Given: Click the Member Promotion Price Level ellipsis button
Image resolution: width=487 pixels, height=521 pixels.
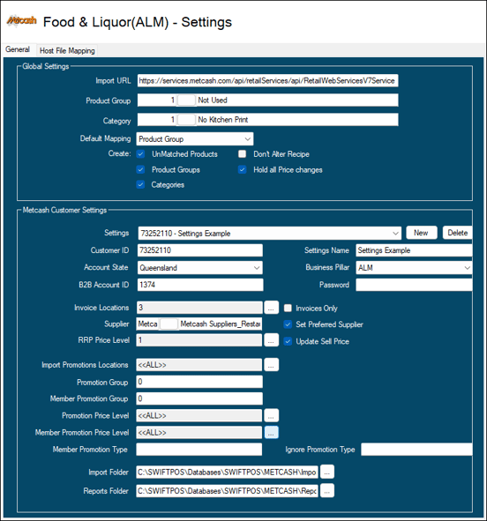Looking at the screenshot, I should (x=271, y=432).
